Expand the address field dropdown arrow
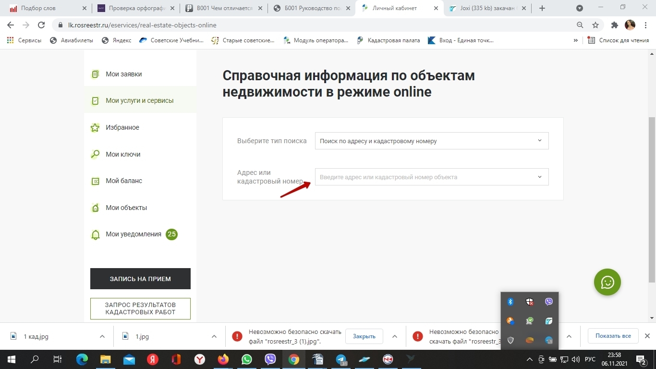Screen dimensions: 656x369 (x=540, y=177)
